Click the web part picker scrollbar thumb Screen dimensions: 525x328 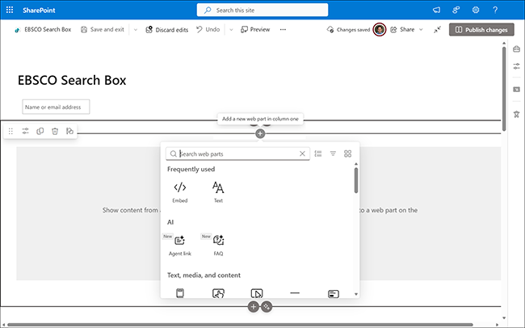coord(356,180)
